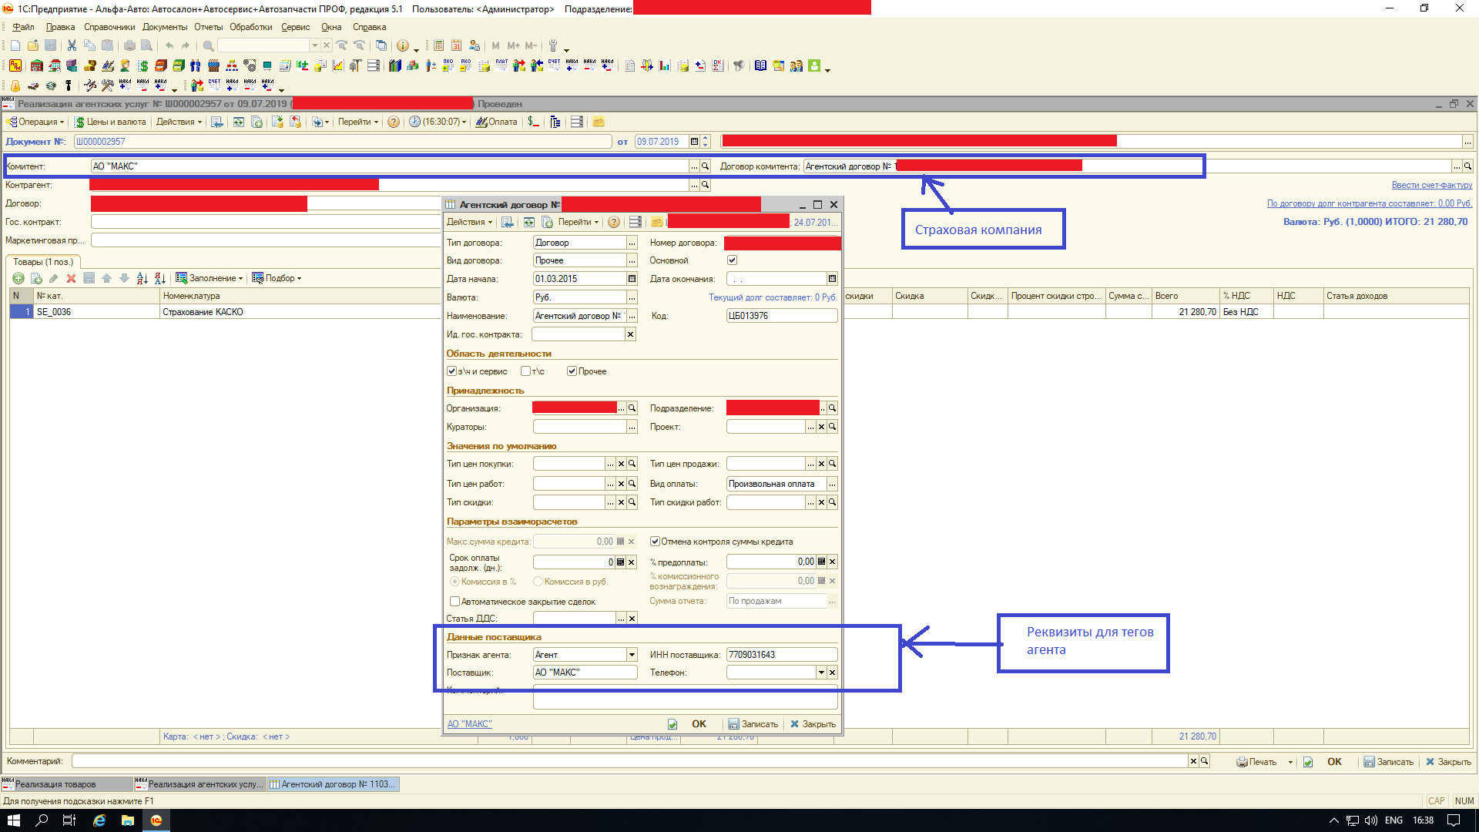
Task: Click the help icon in contract dialog toolbar
Action: (x=614, y=222)
